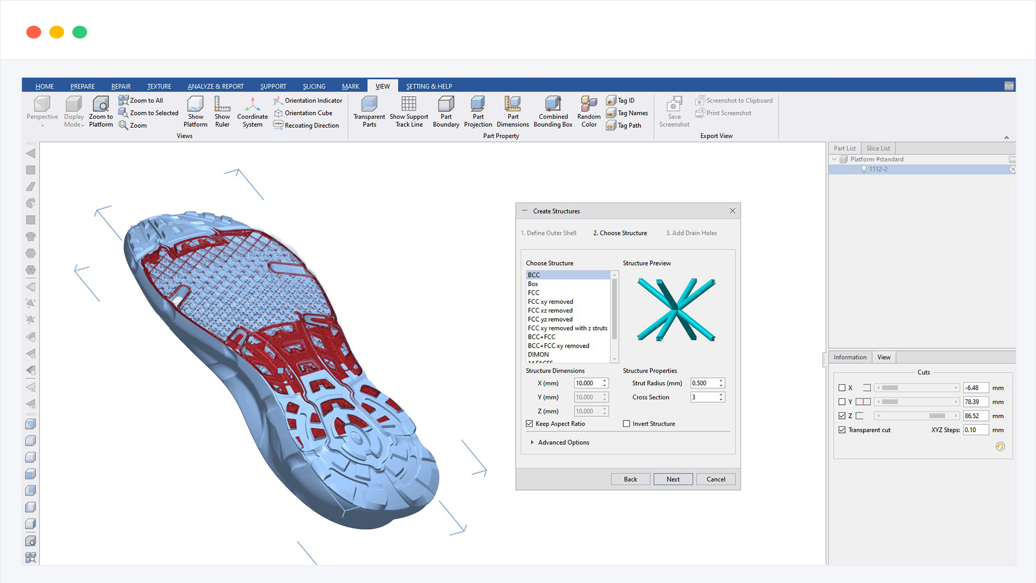Image resolution: width=1036 pixels, height=583 pixels.
Task: Enable the Orientation Cube
Action: (x=303, y=113)
